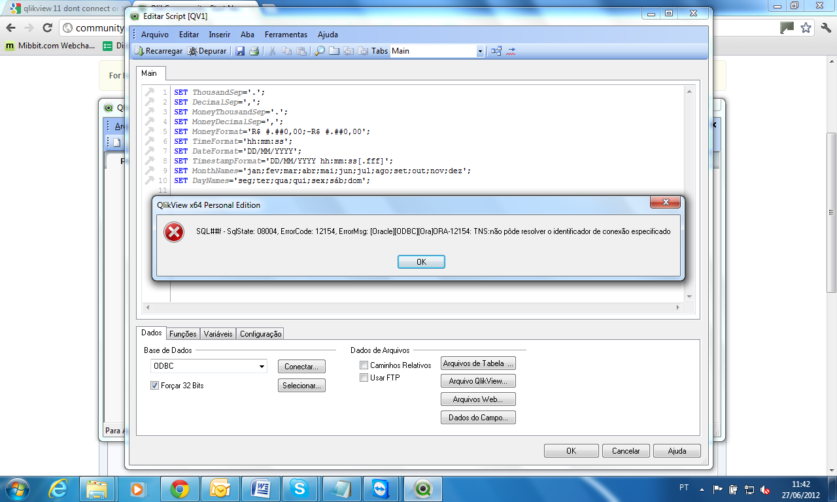Uncheck the Forçar 32 Bits checkbox
The image size is (837, 502).
pyautogui.click(x=155, y=386)
